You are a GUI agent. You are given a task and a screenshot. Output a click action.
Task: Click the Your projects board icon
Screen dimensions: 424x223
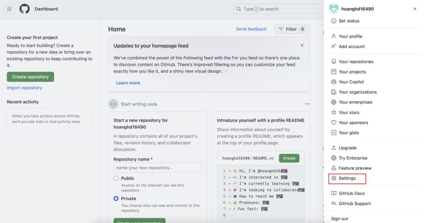point(334,72)
